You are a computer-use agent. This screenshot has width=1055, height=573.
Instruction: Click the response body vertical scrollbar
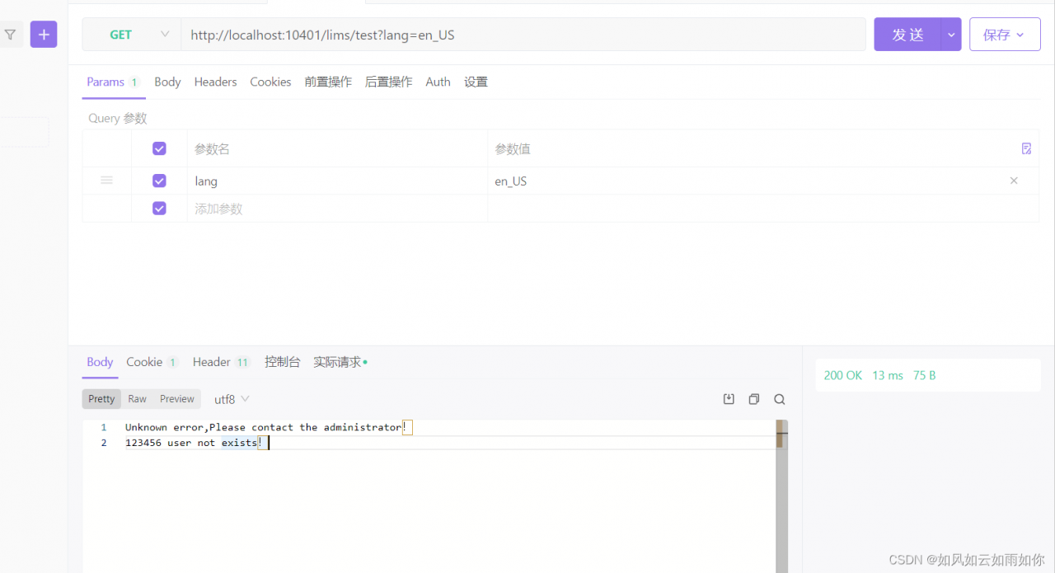[782, 496]
